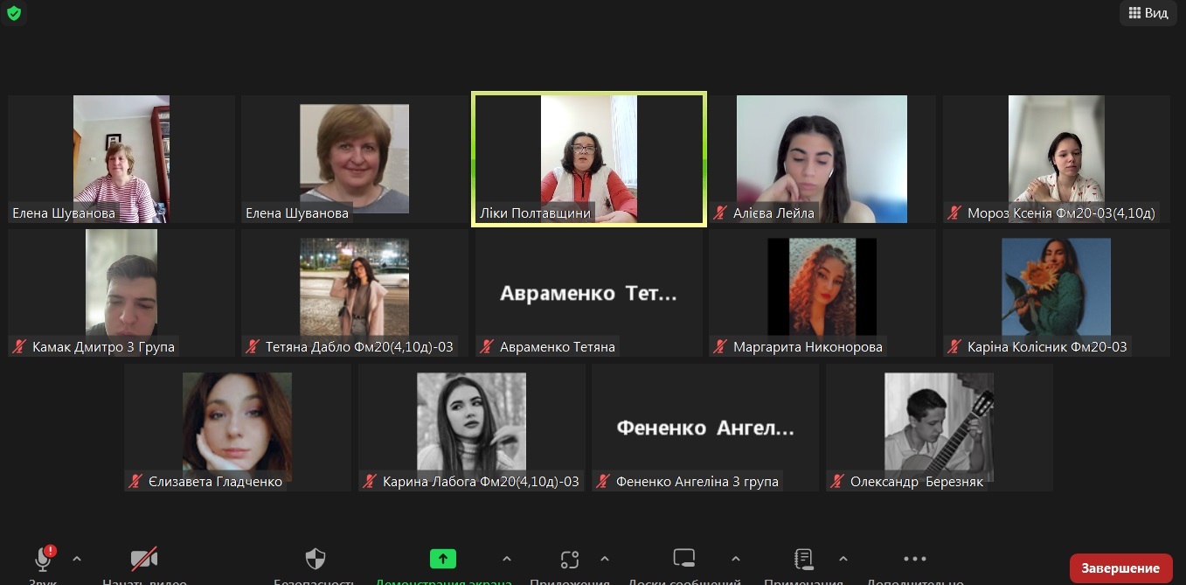Click muted mic icon for Тетяна Дабло
The height and width of the screenshot is (585, 1186).
253,347
